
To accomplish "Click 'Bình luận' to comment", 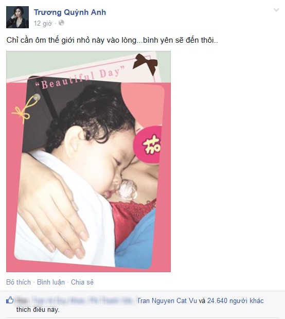I will click(51, 282).
